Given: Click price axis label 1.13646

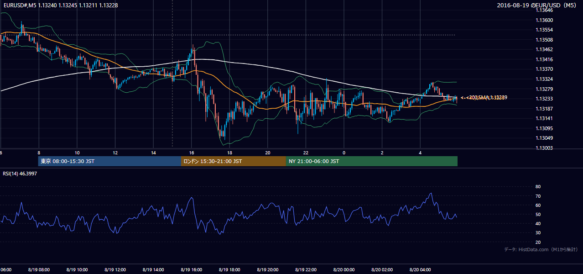Looking at the screenshot, I should click(544, 11).
